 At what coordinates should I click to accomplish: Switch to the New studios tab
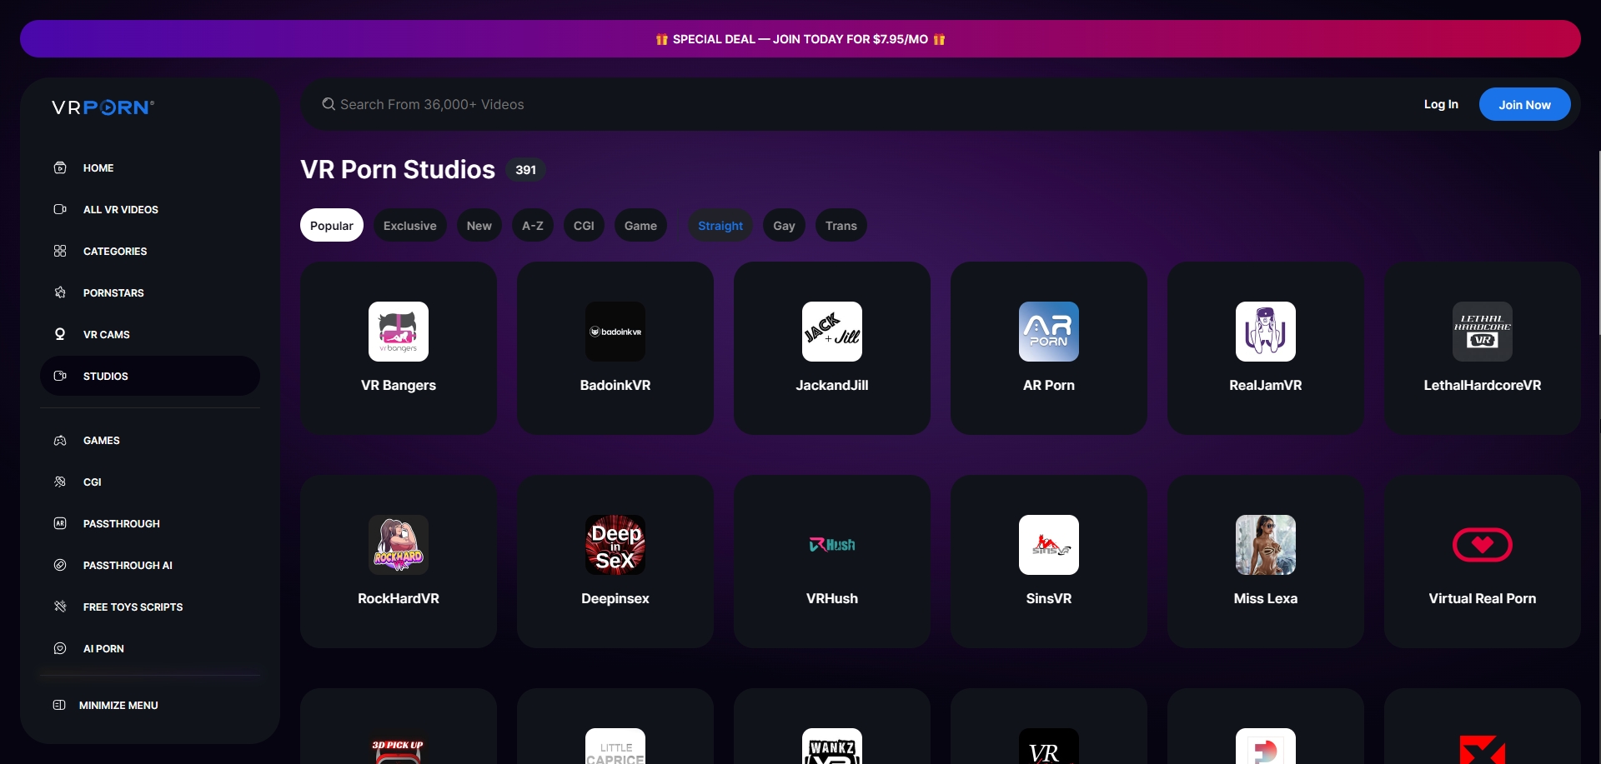(x=479, y=226)
